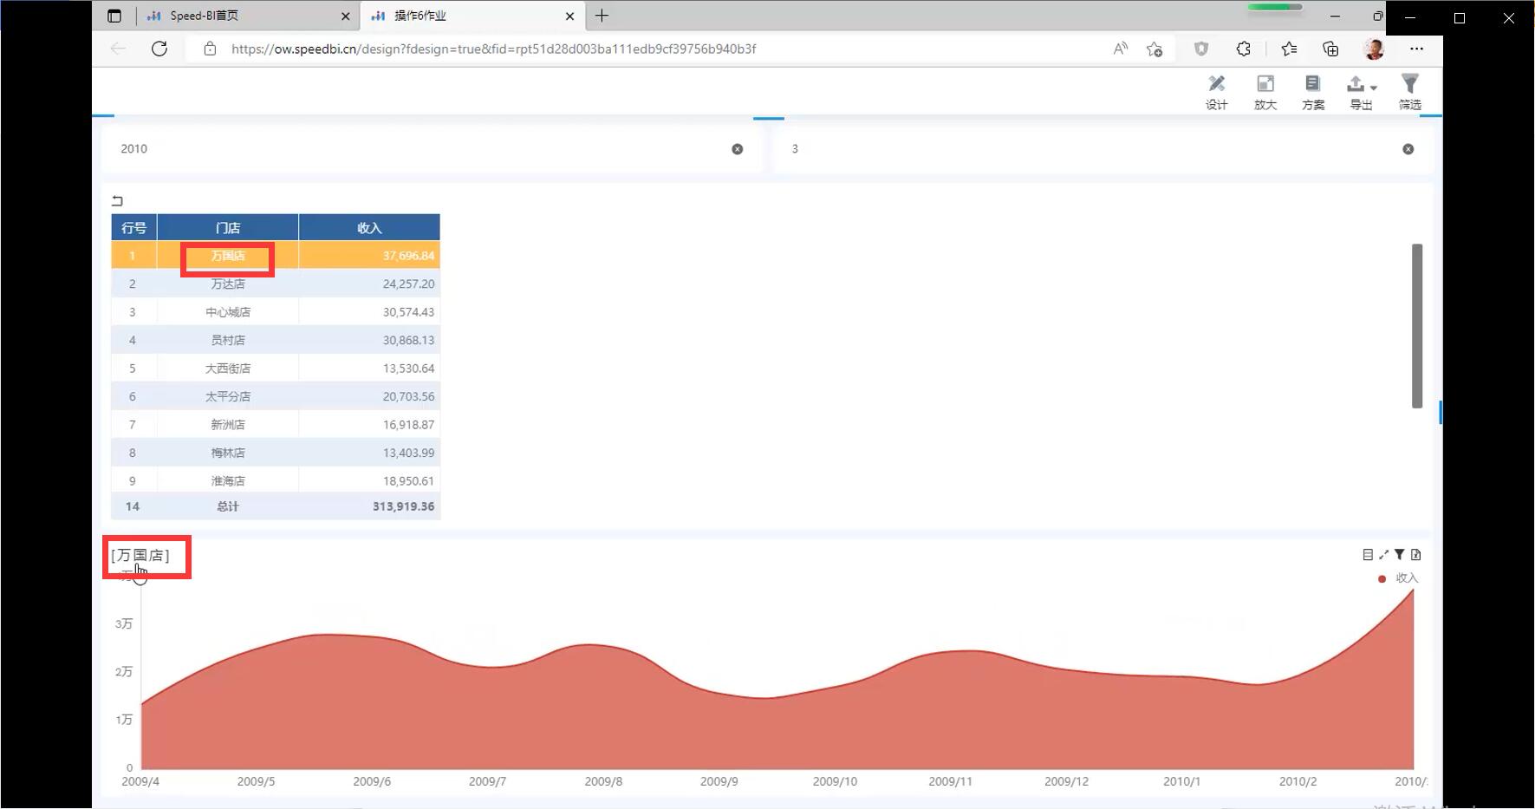Click the 放大 (Enlarge) toolbar icon
Viewport: 1535px width, 809px height.
coord(1265,91)
